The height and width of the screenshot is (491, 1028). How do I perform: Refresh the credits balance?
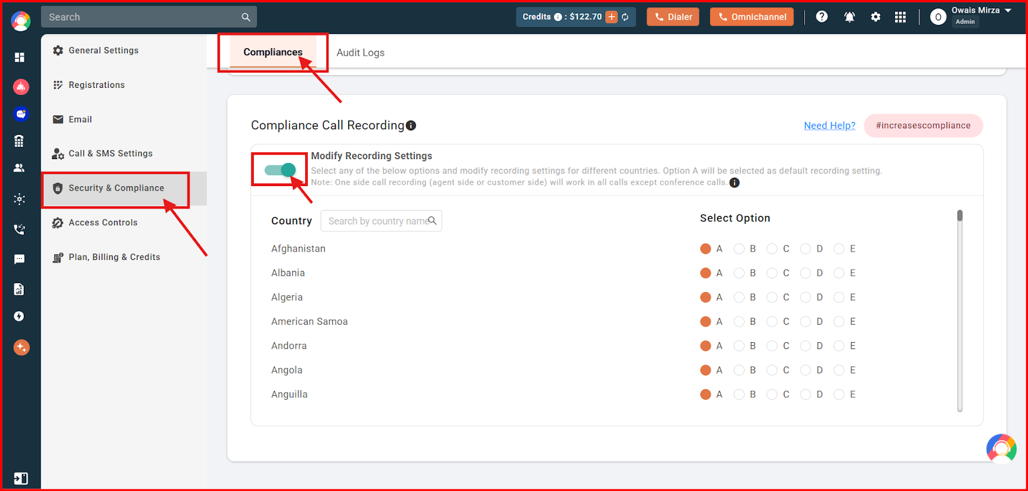click(x=625, y=17)
